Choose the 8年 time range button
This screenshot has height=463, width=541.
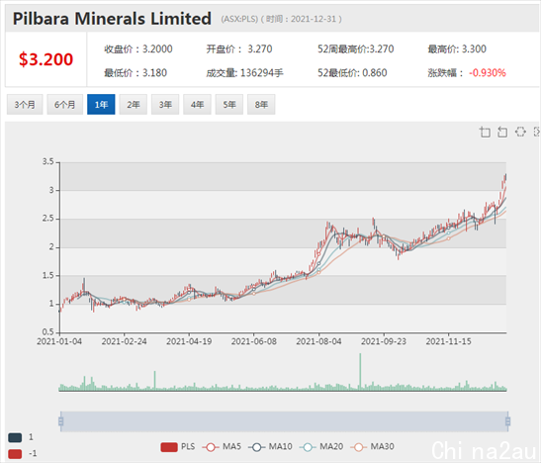point(261,105)
